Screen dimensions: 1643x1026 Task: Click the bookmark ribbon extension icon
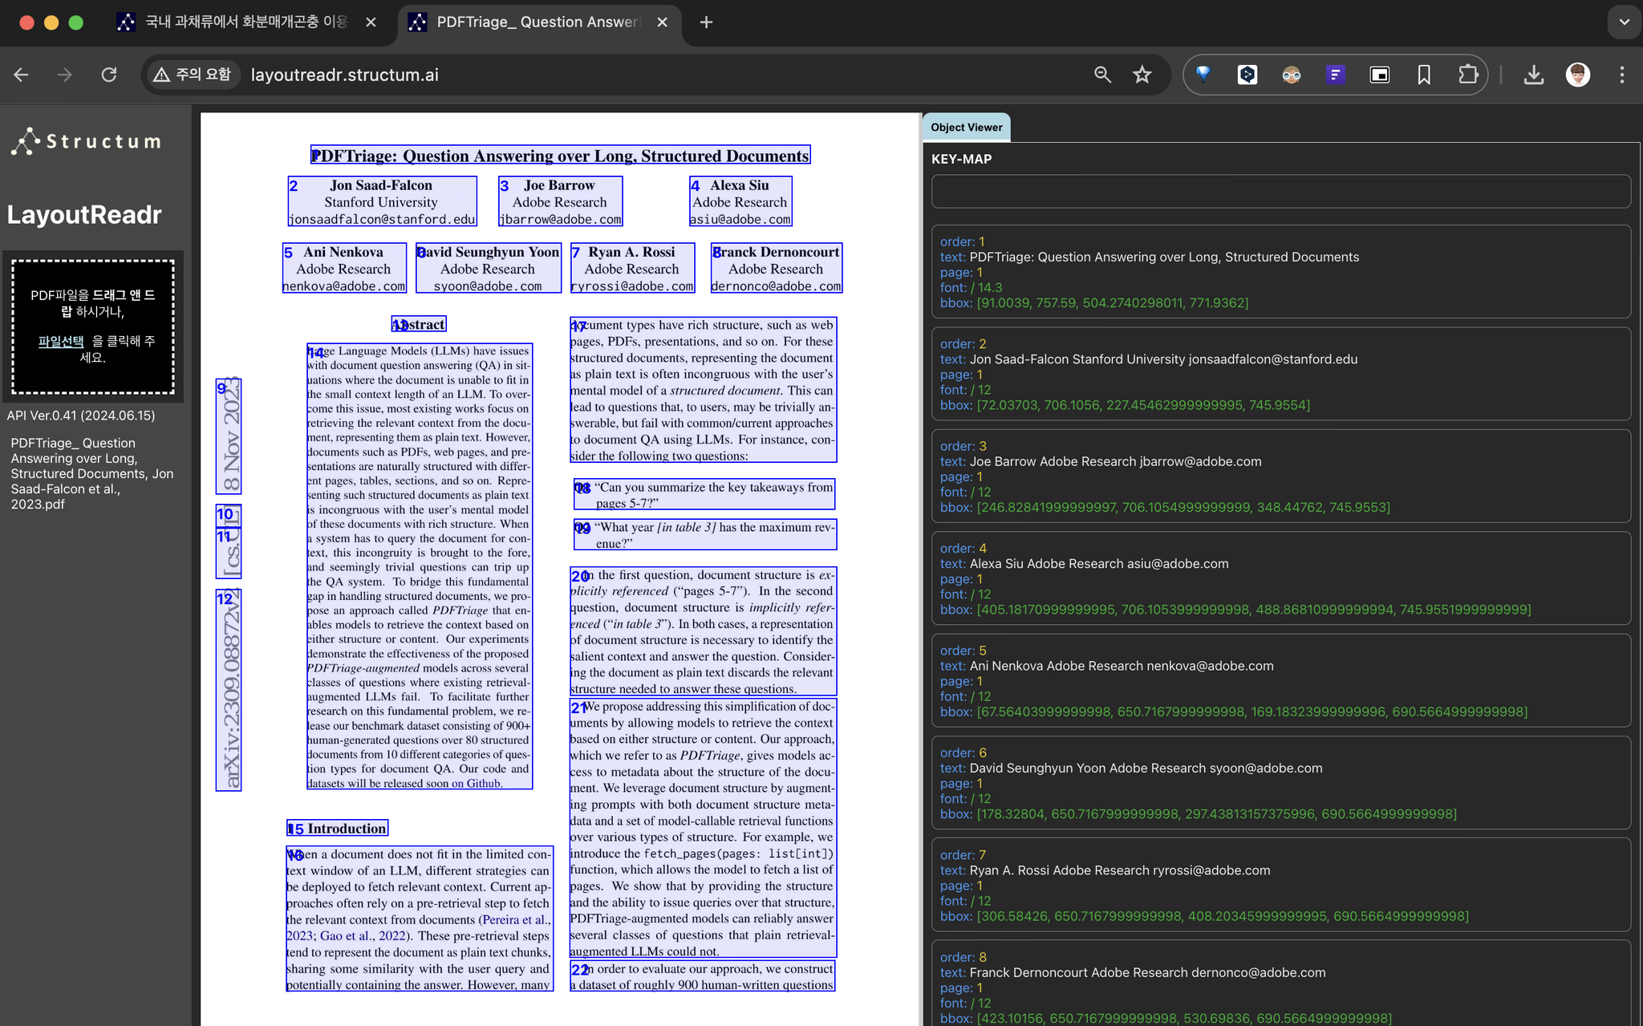tap(1423, 75)
